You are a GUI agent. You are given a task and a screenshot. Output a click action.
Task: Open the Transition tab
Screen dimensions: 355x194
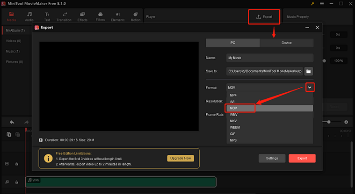coord(64,17)
